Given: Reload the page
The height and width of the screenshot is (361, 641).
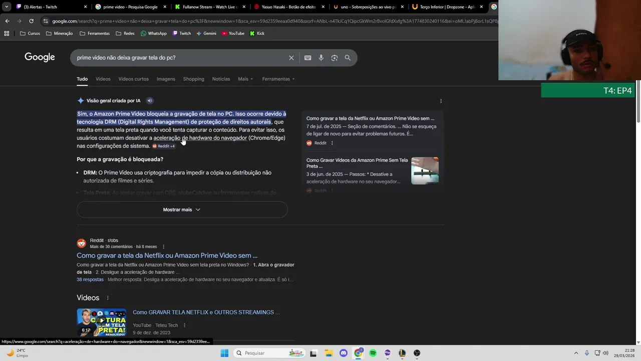Looking at the screenshot, I should [x=31, y=21].
